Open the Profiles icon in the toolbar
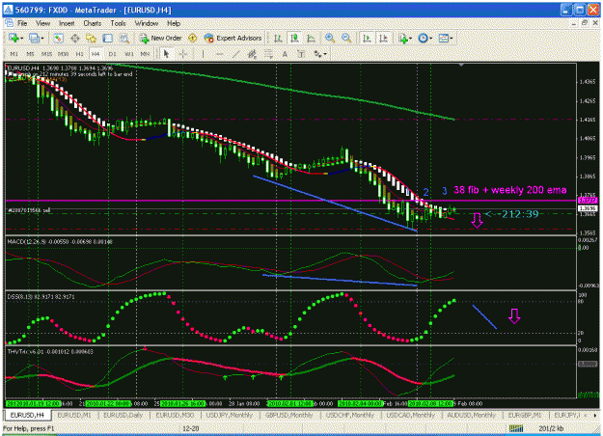Screen dimensions: 603x436 pos(34,38)
